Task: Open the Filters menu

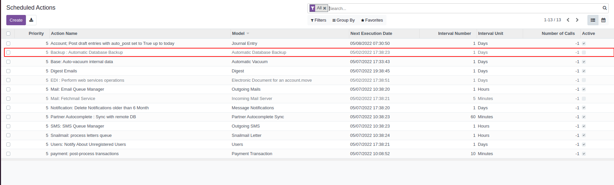Action: pos(318,20)
